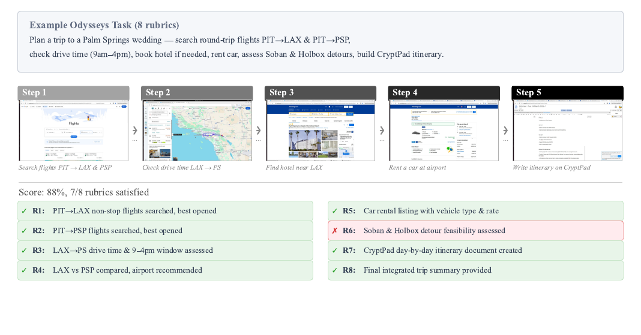This screenshot has height=335, width=641.
Task: Open the Step 5 CryptPad itinerary screenshot
Action: click(567, 130)
